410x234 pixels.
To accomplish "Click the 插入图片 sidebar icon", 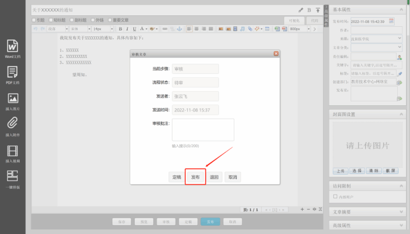I will [x=13, y=98].
